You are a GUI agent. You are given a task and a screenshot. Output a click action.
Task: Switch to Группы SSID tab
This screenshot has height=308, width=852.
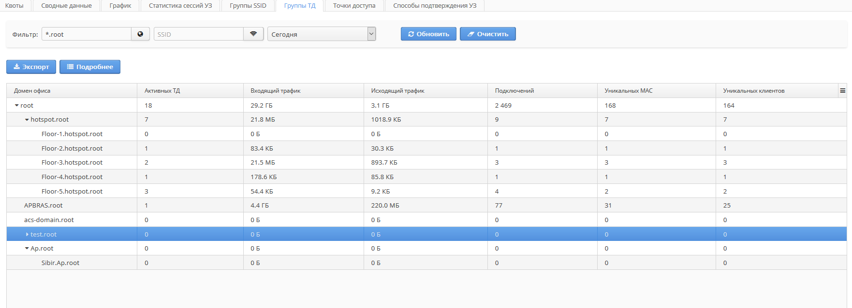(248, 6)
